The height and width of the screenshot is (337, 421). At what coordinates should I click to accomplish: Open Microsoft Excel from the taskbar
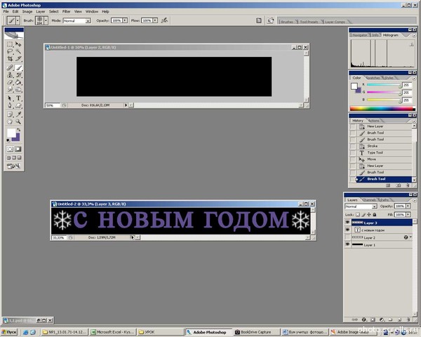tap(113, 332)
